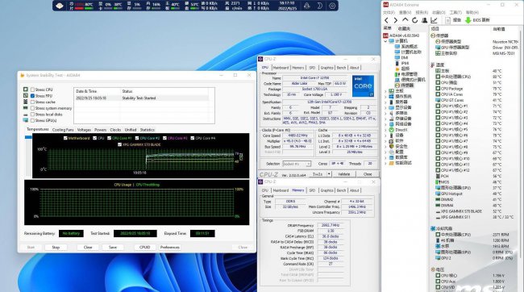Go forward in AIDA64 navigation toolbar
Screen dimensions: 524x292
click(396, 20)
